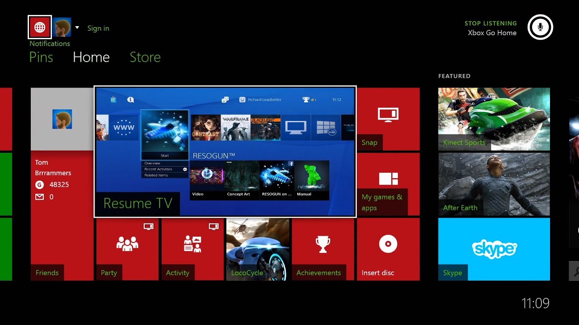Open the Video thumbnail in preview

pos(207,180)
